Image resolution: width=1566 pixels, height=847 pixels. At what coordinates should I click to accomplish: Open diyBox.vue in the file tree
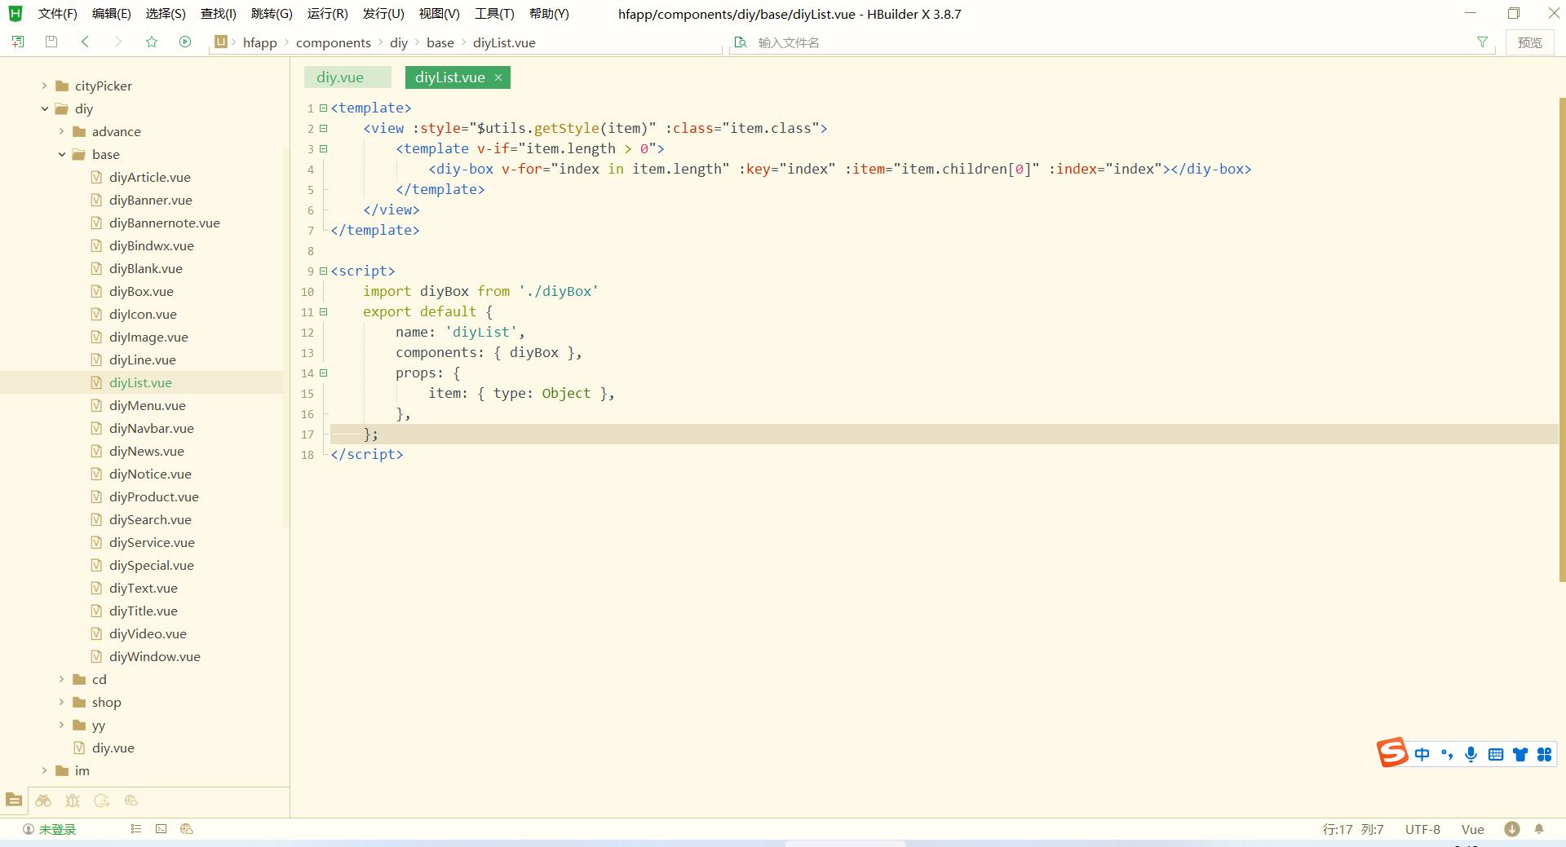[141, 291]
